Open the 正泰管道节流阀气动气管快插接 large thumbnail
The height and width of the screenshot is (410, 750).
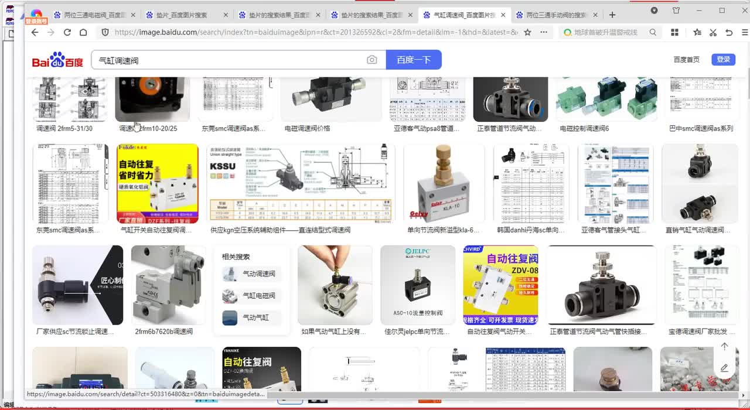602,285
